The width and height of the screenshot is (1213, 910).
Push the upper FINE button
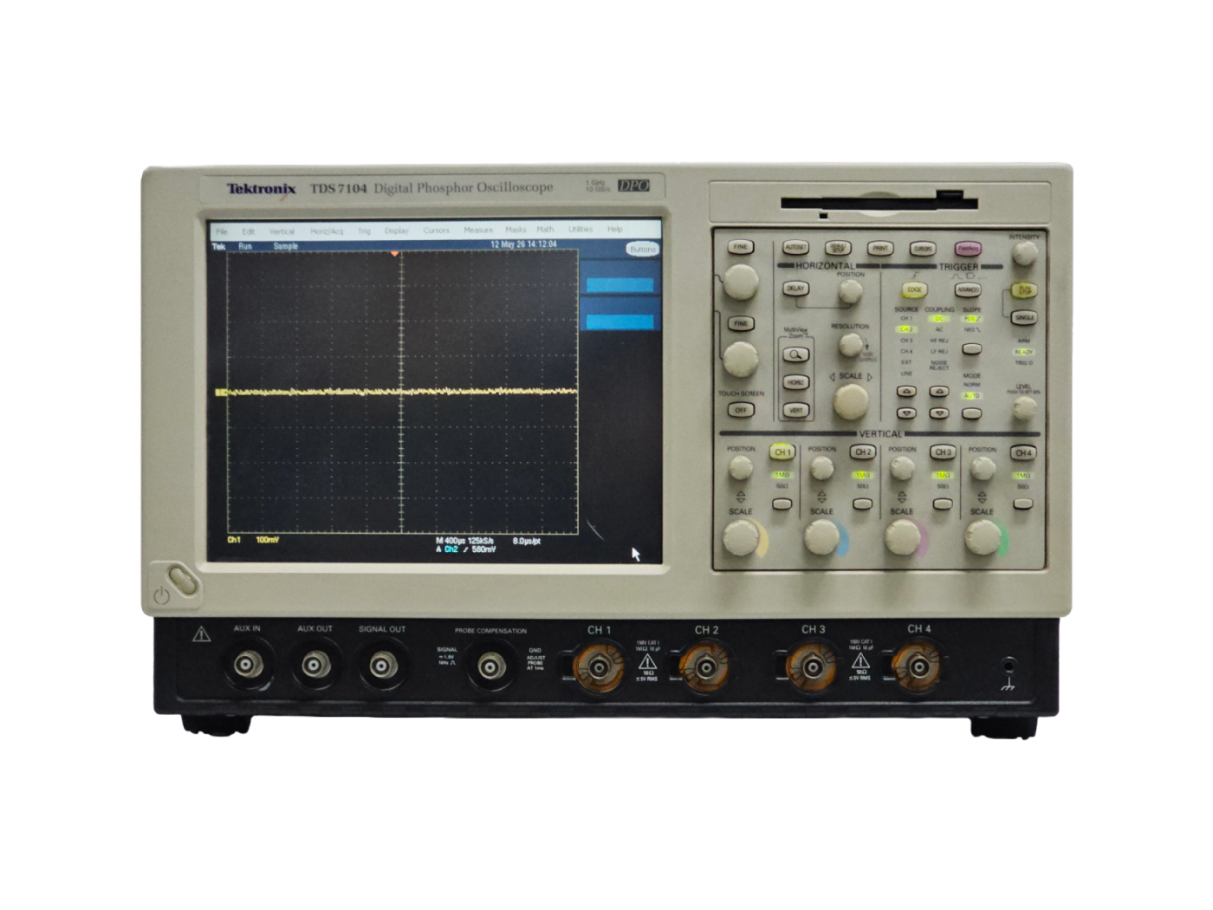point(740,247)
